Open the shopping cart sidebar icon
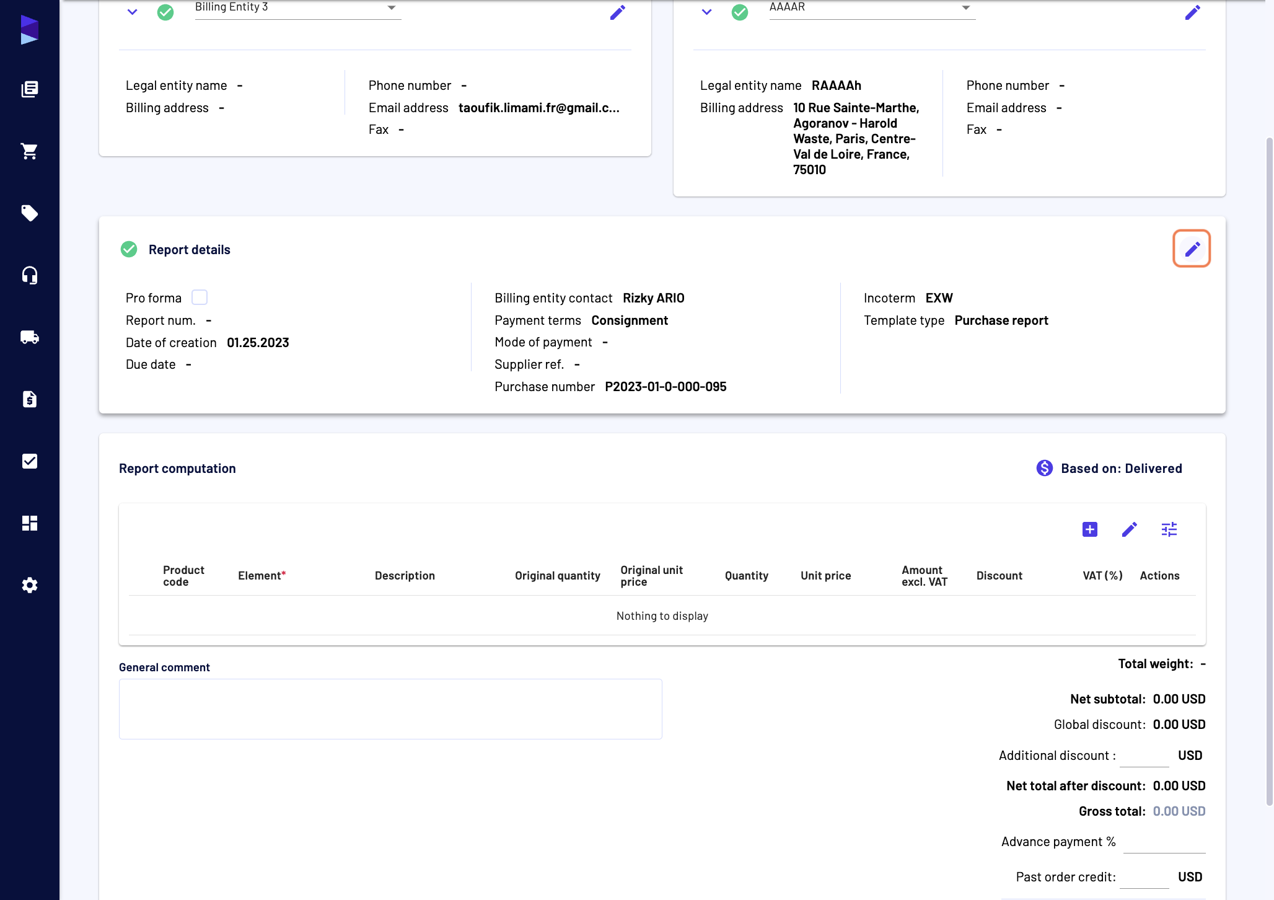Screen dimensions: 1274x900 29,151
